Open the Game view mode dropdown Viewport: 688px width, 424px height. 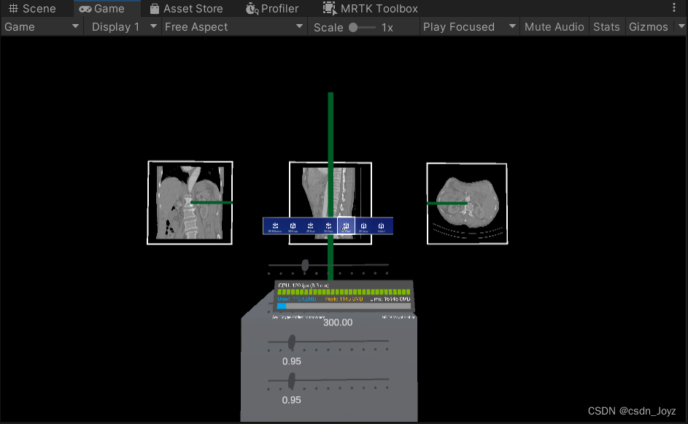pos(42,27)
